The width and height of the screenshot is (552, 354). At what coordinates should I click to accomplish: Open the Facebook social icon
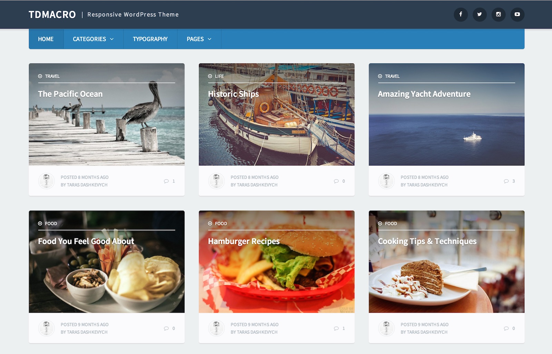(461, 14)
